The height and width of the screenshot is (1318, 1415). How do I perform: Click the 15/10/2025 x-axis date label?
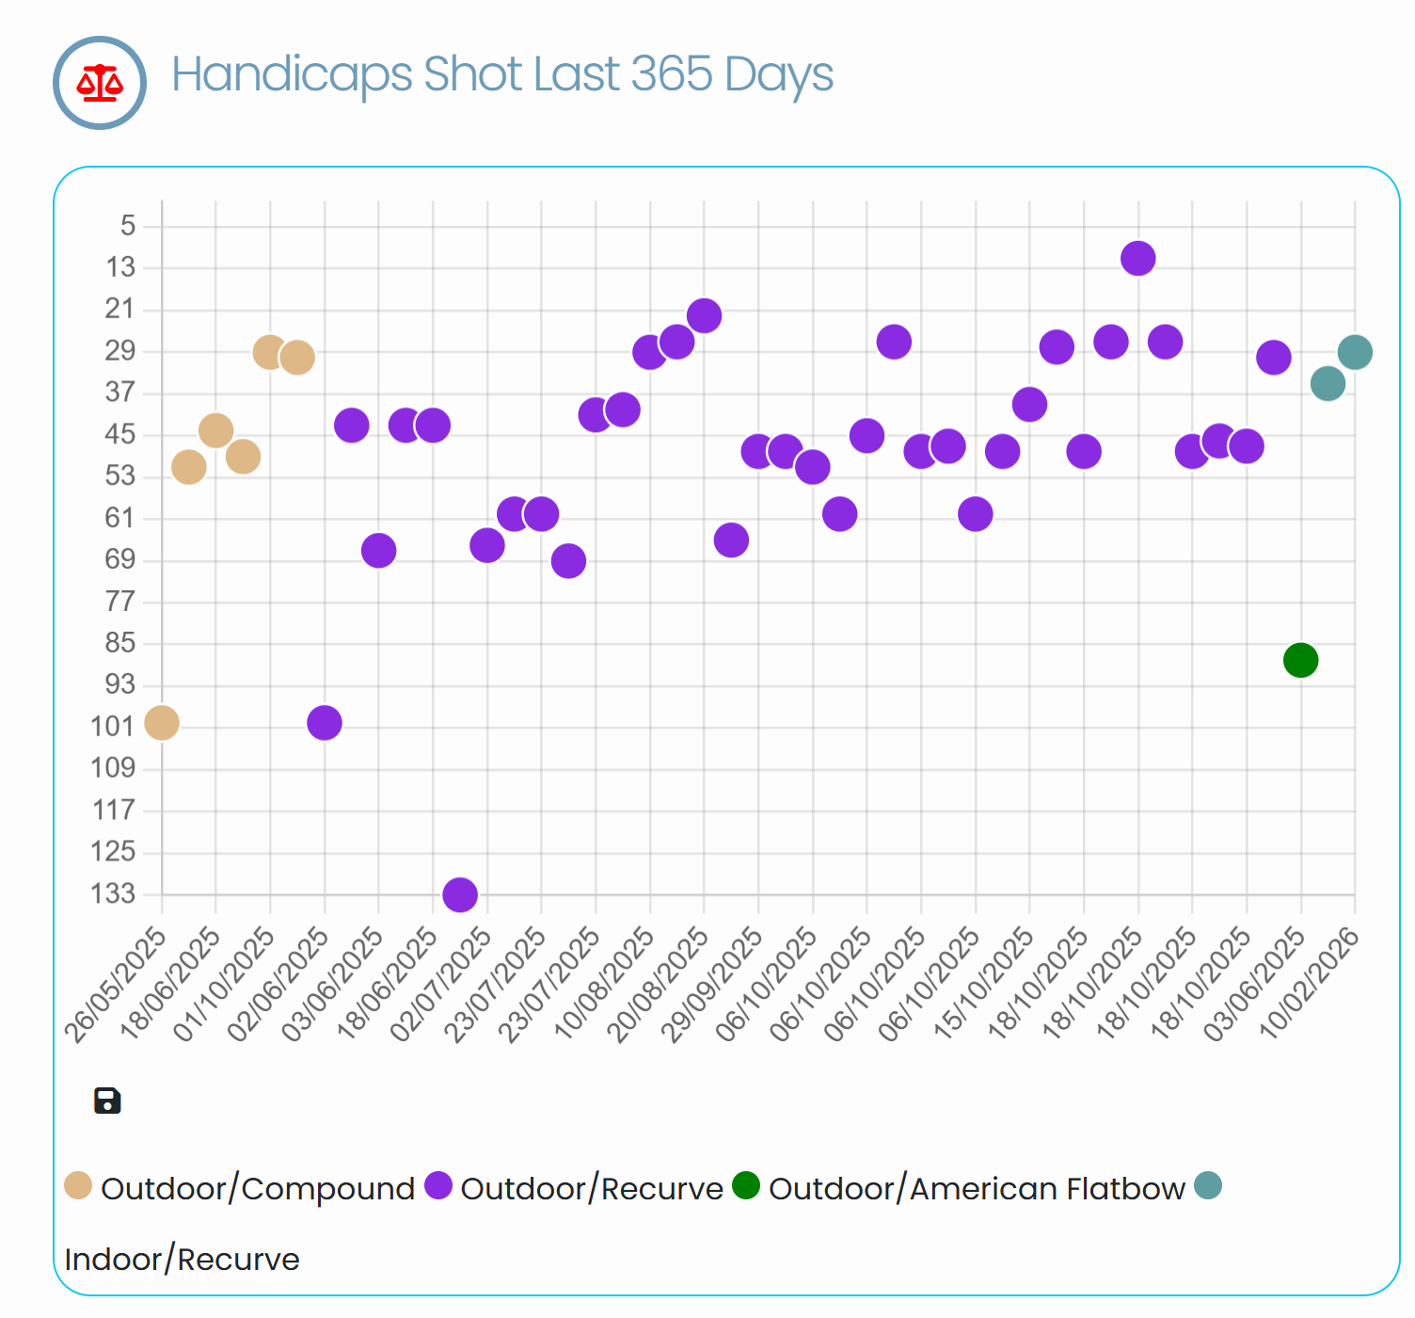985,984
